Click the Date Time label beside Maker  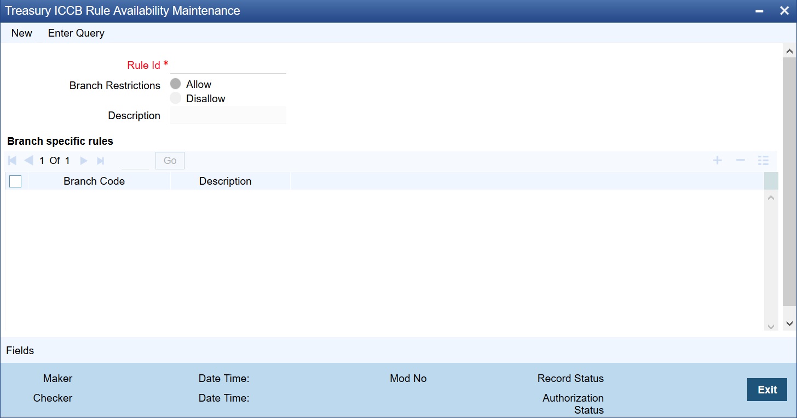pos(224,379)
